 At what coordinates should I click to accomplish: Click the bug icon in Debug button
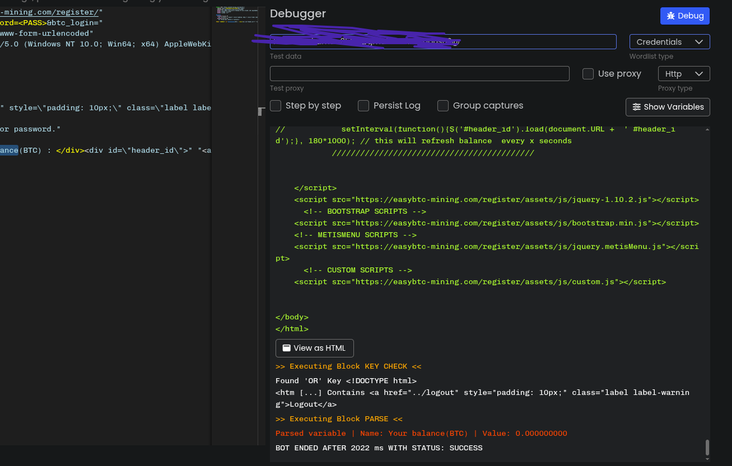point(671,16)
